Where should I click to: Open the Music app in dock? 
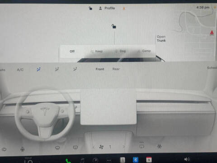pos(82,160)
